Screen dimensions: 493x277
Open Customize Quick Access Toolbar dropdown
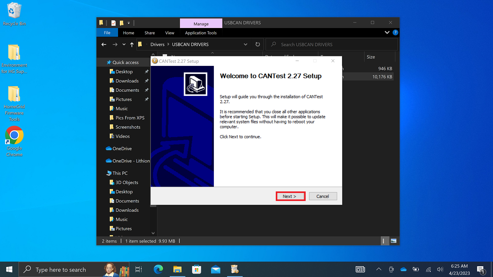129,23
